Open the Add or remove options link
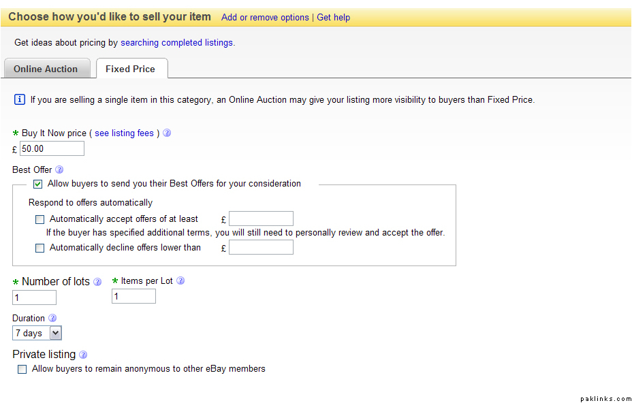Image resolution: width=632 pixels, height=403 pixels. click(x=265, y=18)
